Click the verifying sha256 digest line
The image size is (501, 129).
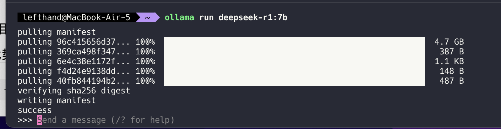pos(74,91)
